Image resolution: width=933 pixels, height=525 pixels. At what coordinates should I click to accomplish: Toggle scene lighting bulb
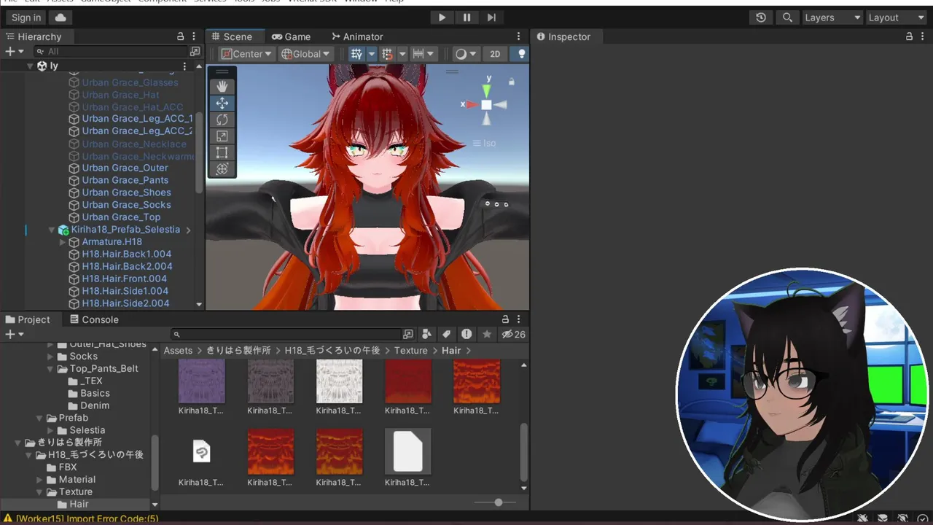(x=520, y=54)
